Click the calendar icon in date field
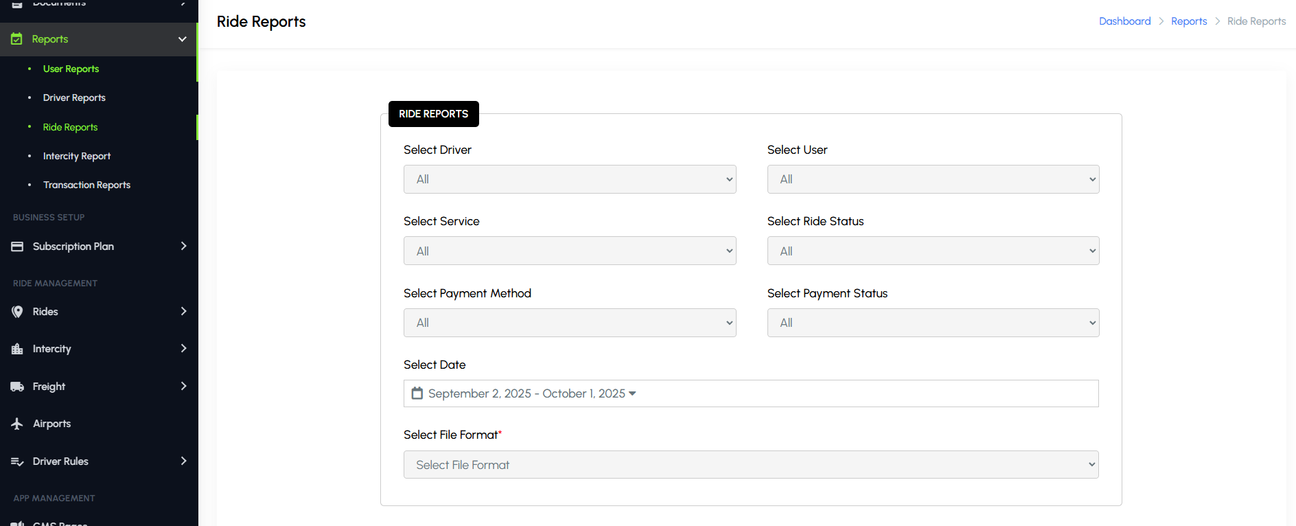Screen dimensions: 1296x526 pos(417,393)
